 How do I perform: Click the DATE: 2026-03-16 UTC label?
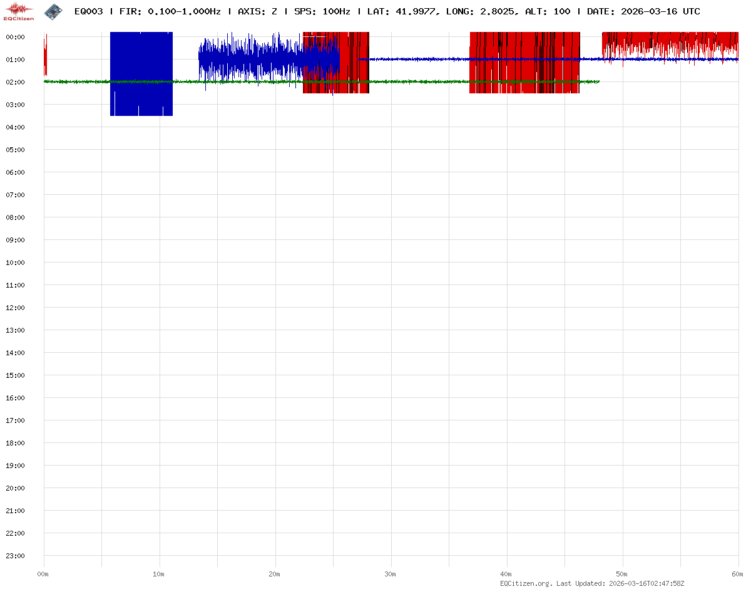click(x=643, y=11)
